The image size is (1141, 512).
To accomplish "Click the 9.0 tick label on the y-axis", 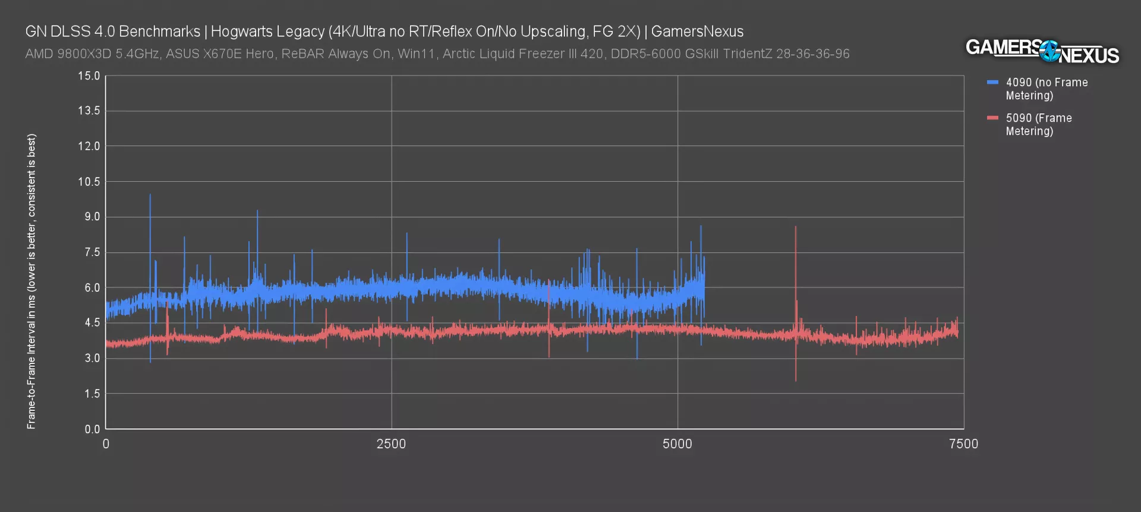I will coord(92,217).
